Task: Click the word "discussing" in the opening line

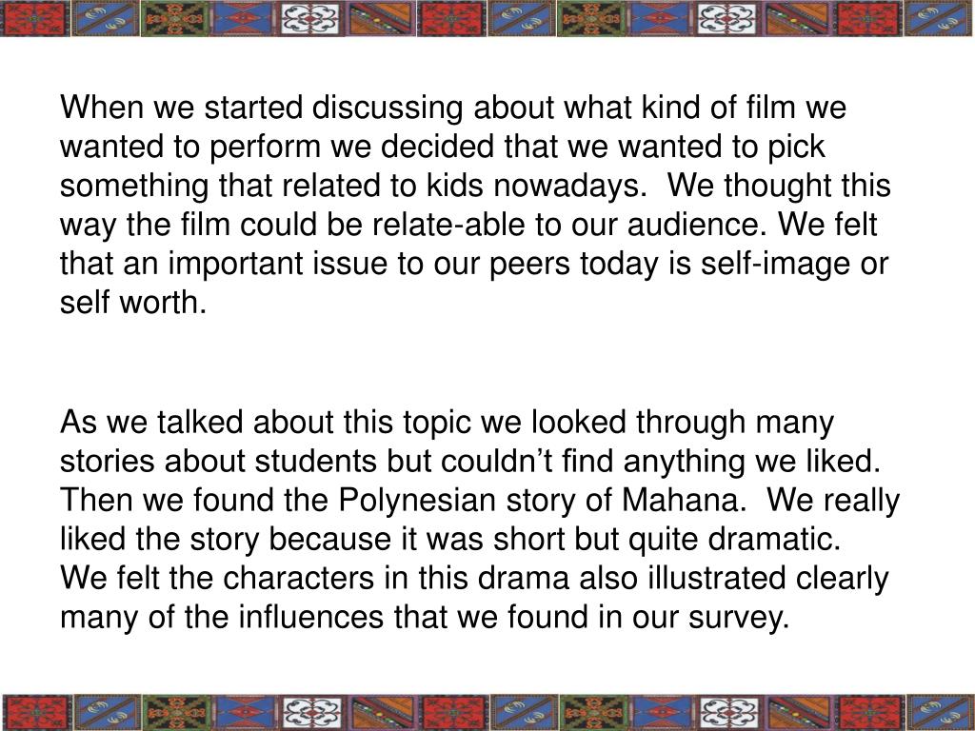Action: pyautogui.click(x=388, y=108)
